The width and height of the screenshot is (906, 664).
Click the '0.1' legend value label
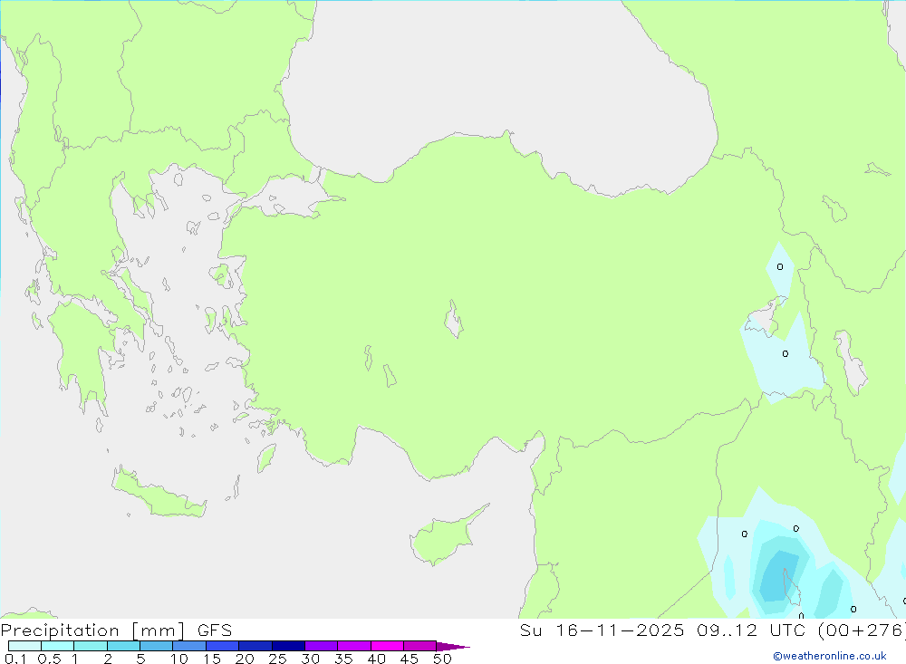tap(15, 659)
